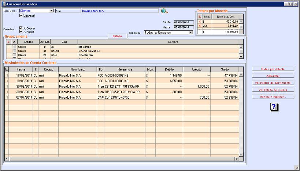Screen dimensions: 300x171
Task: Click Generar / Imprimir button
Action: pos(273,97)
